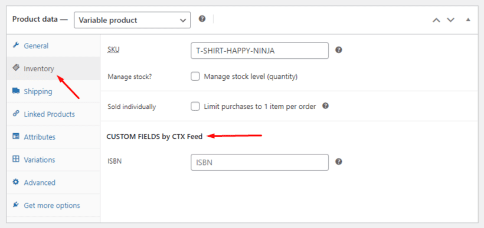Screen dimensions: 484x228
Task: Click help icon next to SKU field
Action: coord(339,50)
